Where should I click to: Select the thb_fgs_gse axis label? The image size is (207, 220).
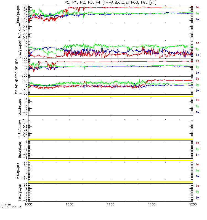click(20, 32)
